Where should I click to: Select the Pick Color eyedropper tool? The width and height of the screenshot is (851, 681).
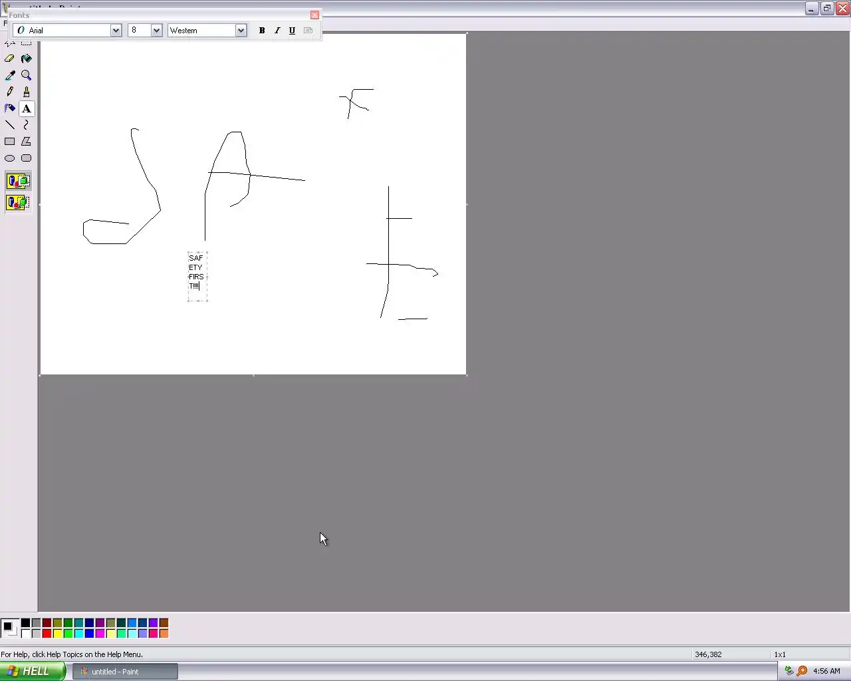click(10, 75)
